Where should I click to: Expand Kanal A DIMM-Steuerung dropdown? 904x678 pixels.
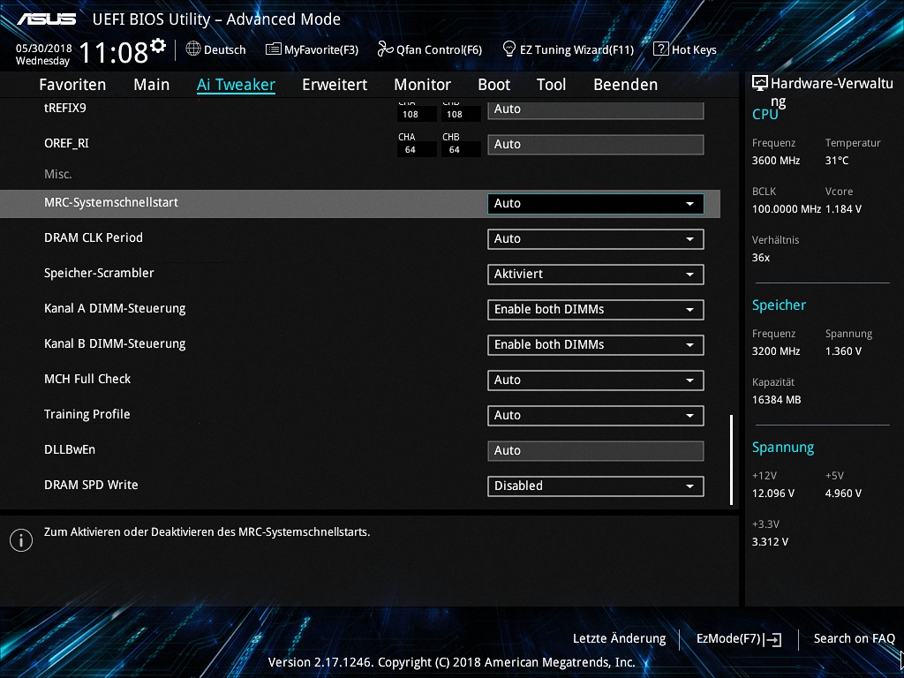(596, 310)
